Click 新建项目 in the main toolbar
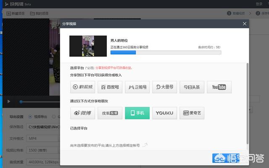Screen dimensions: 269x168 click(x=16, y=13)
